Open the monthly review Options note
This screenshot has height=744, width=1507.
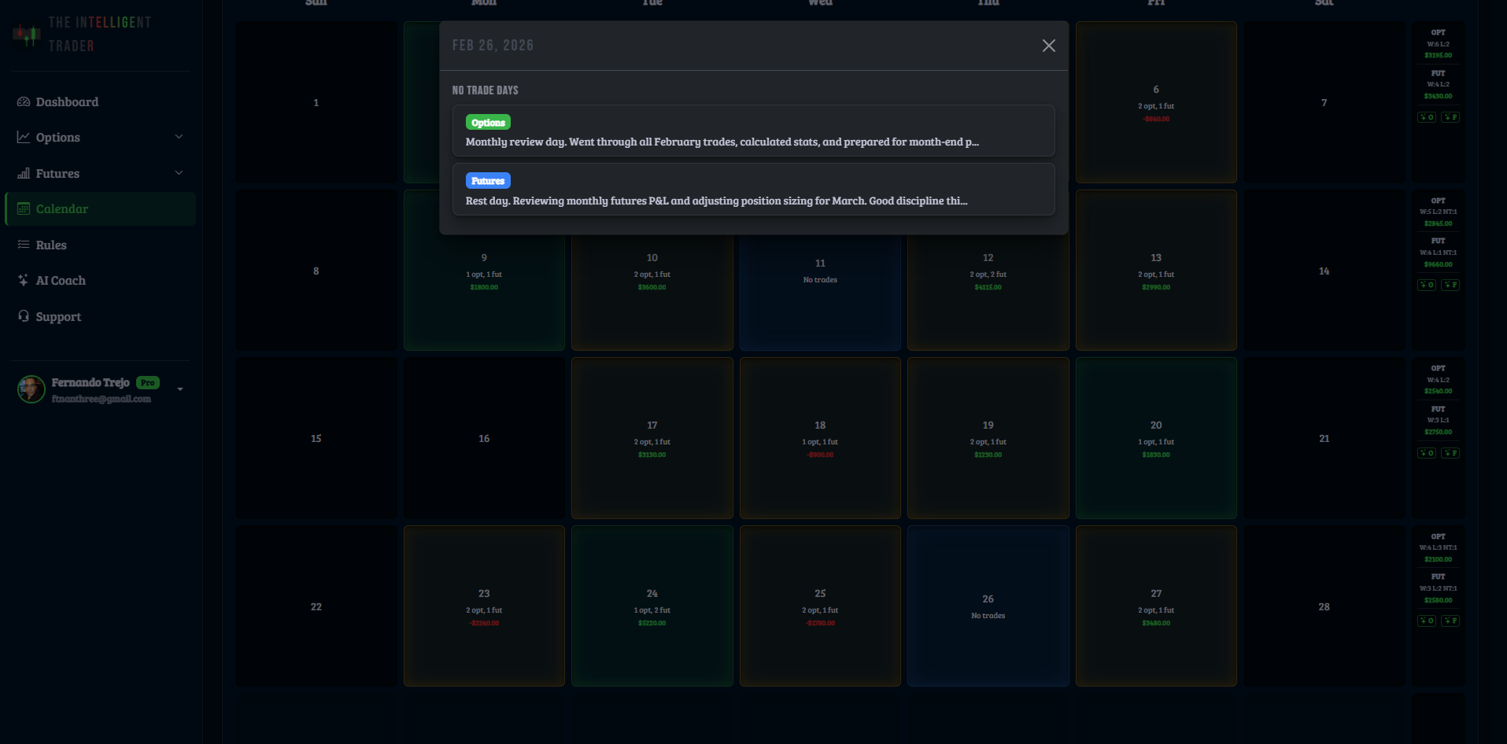tap(753, 131)
